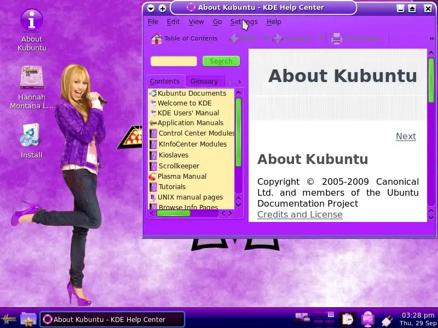Open the starred folder icon in taskbar
Viewport: 438px width, 328px height.
28,319
